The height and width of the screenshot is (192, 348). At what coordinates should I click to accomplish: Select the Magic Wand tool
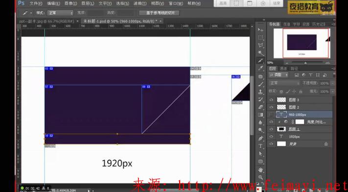coord(260,53)
